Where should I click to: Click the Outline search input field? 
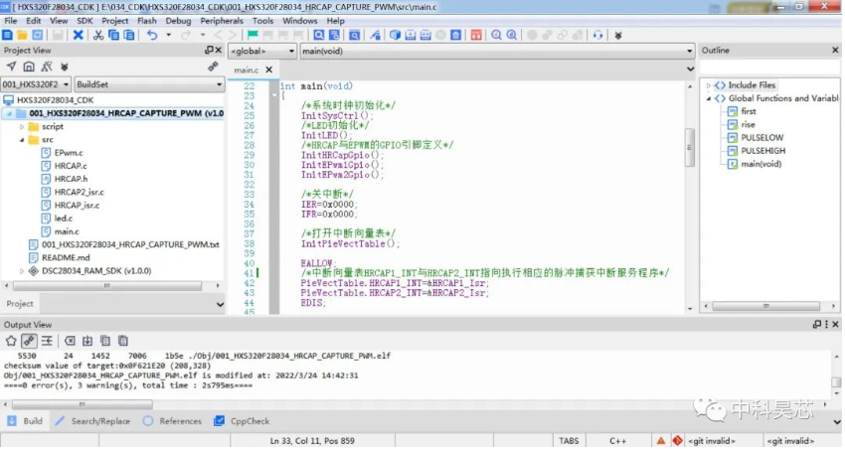pyautogui.click(x=769, y=68)
